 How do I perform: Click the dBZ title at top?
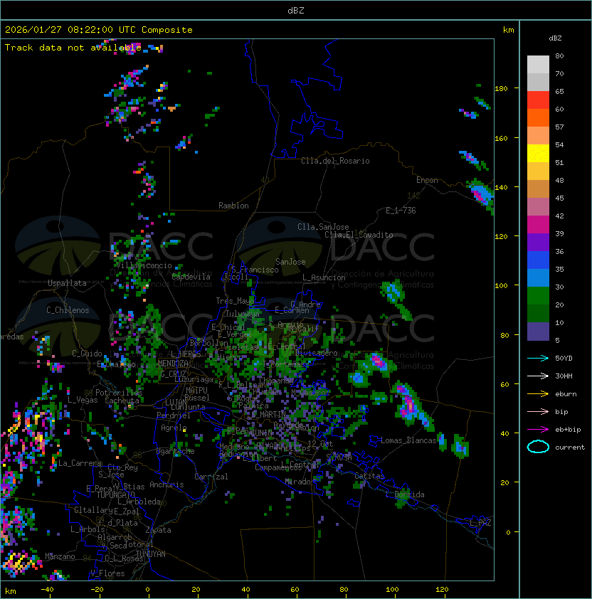tap(296, 10)
